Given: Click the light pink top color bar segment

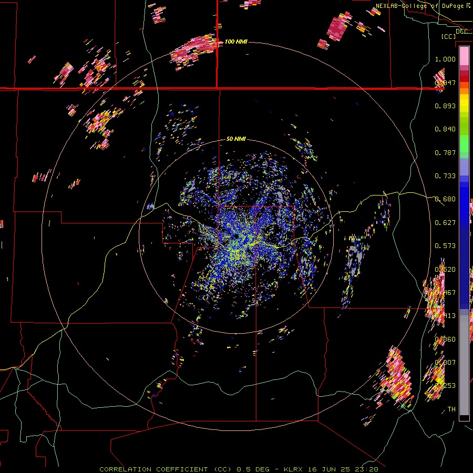Looking at the screenshot, I should 464,56.
